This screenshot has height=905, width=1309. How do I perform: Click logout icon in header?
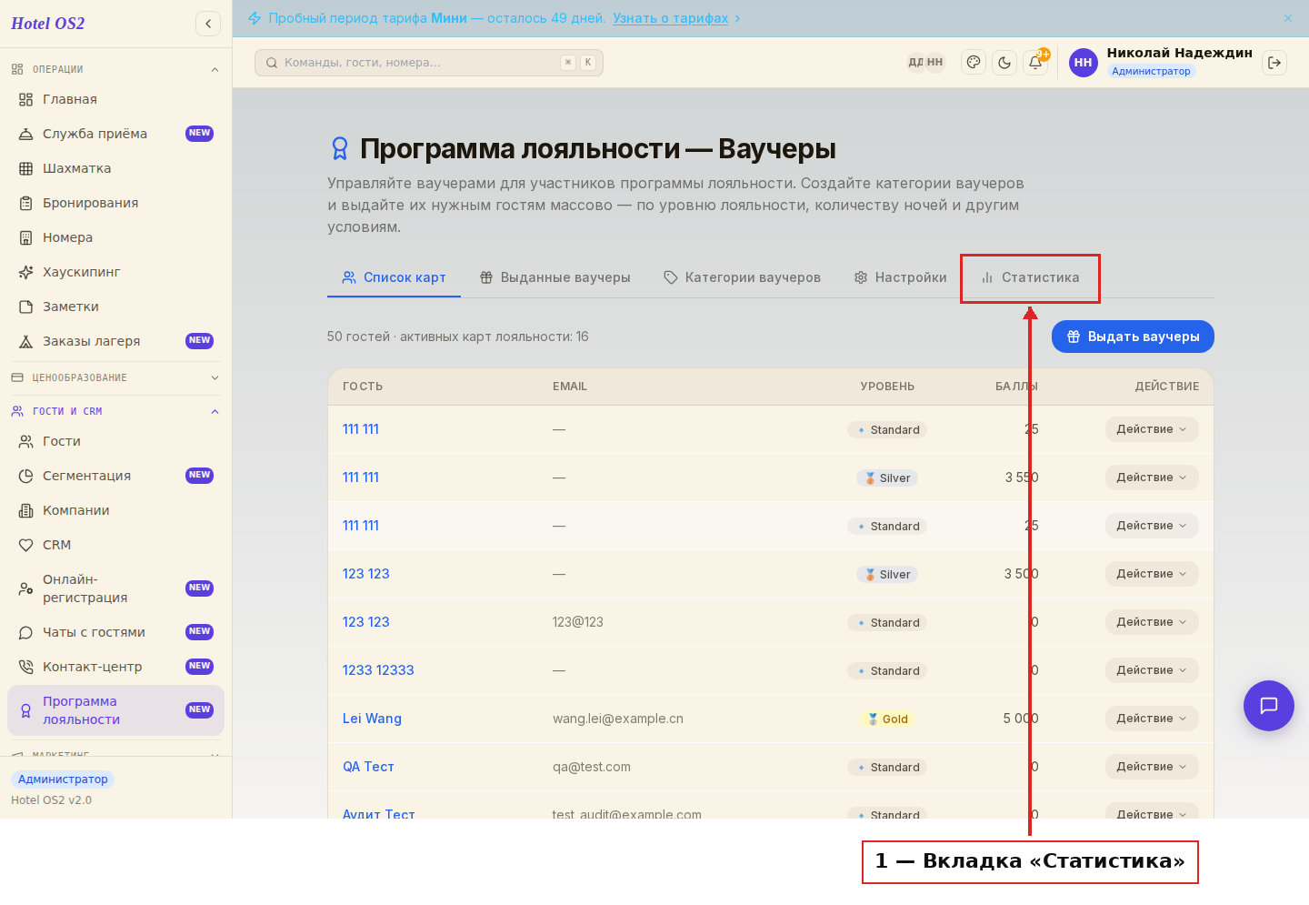tap(1274, 63)
